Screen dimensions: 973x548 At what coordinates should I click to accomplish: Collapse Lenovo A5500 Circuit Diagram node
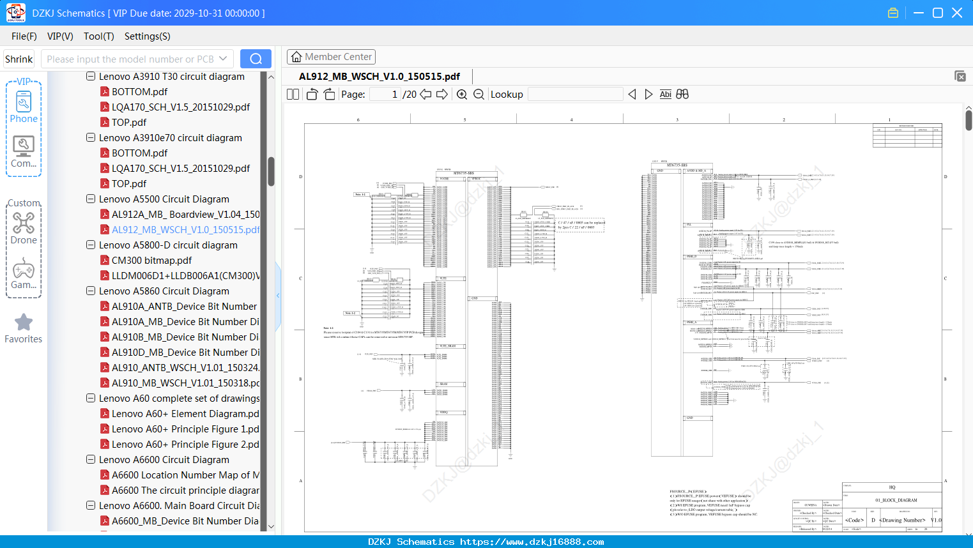click(91, 199)
